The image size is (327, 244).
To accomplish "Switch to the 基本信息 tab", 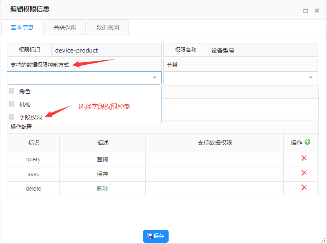I will pyautogui.click(x=22, y=27).
